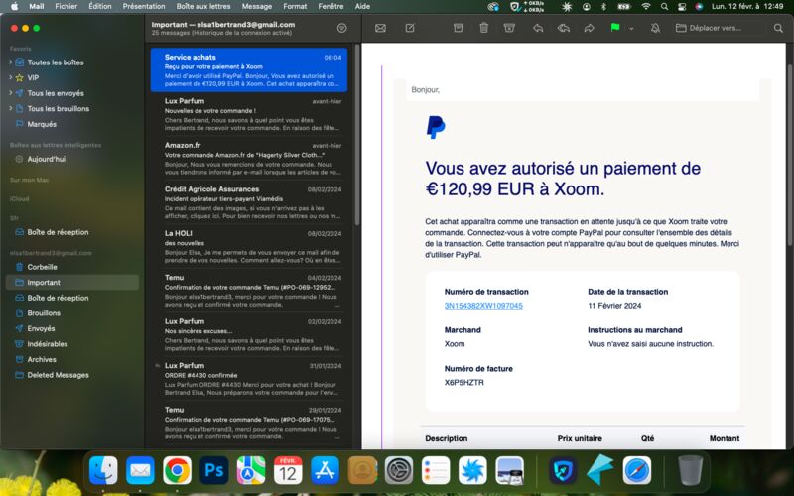Screen dimensions: 794x496
Task: Delete message with trash toolbar icon
Action: click(483, 29)
